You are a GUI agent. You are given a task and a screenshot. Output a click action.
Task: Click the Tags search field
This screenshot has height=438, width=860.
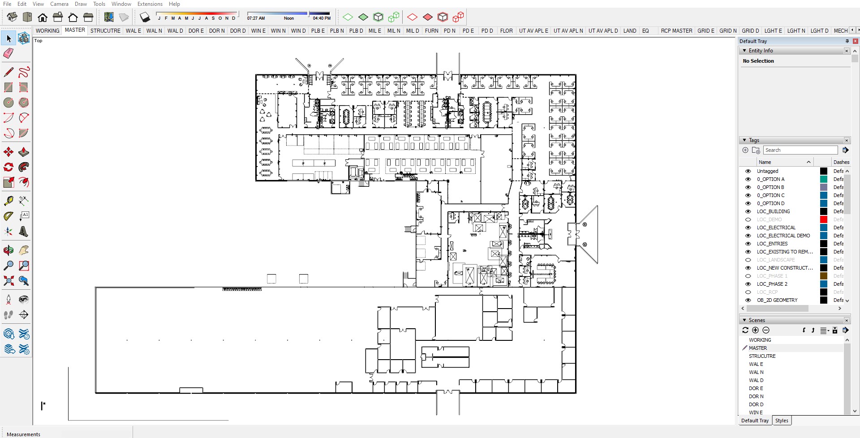tap(800, 150)
